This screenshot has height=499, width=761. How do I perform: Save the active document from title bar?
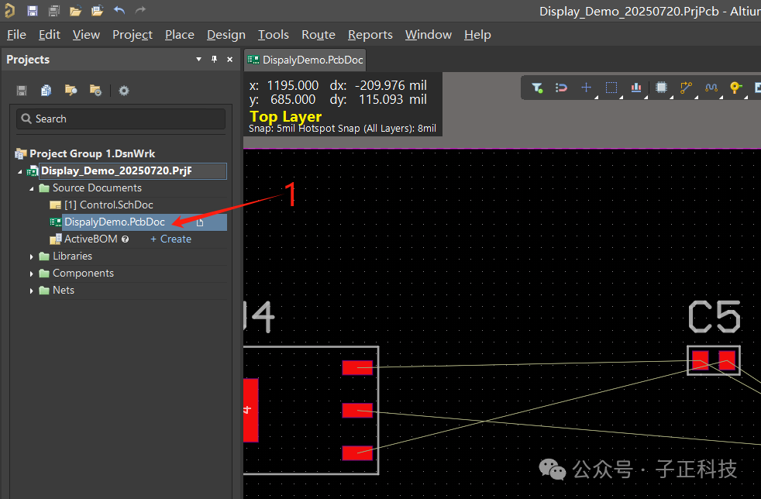[33, 10]
